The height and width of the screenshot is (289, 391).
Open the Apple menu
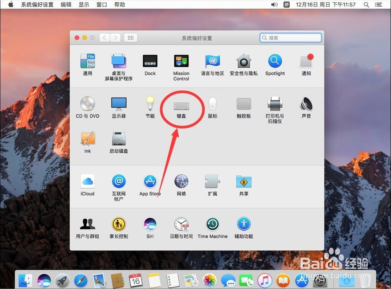point(11,4)
